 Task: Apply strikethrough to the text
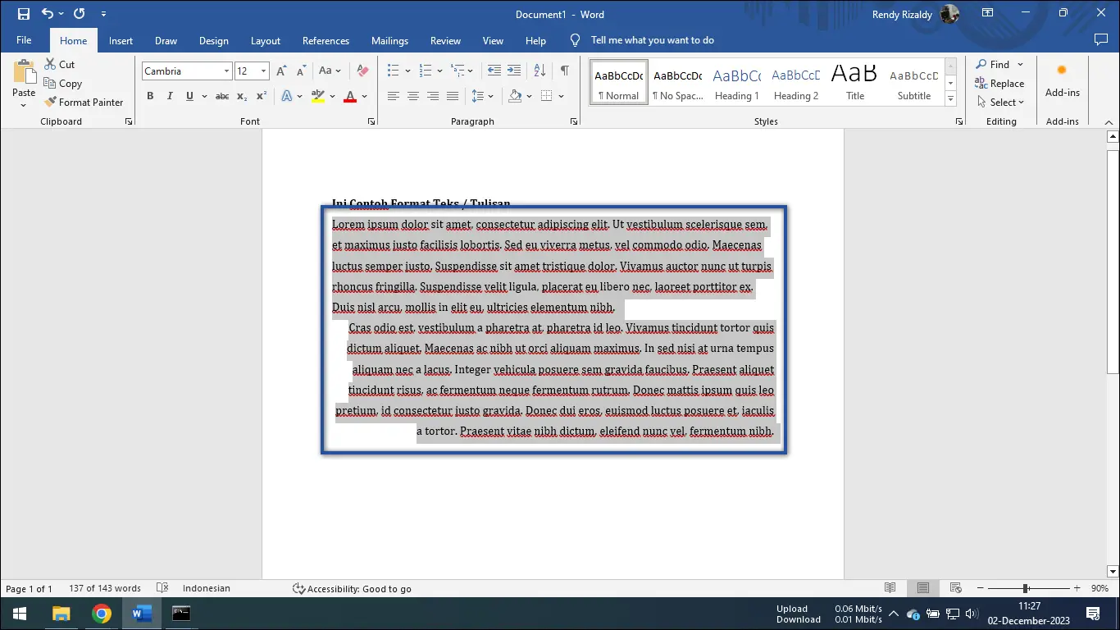[x=221, y=95]
